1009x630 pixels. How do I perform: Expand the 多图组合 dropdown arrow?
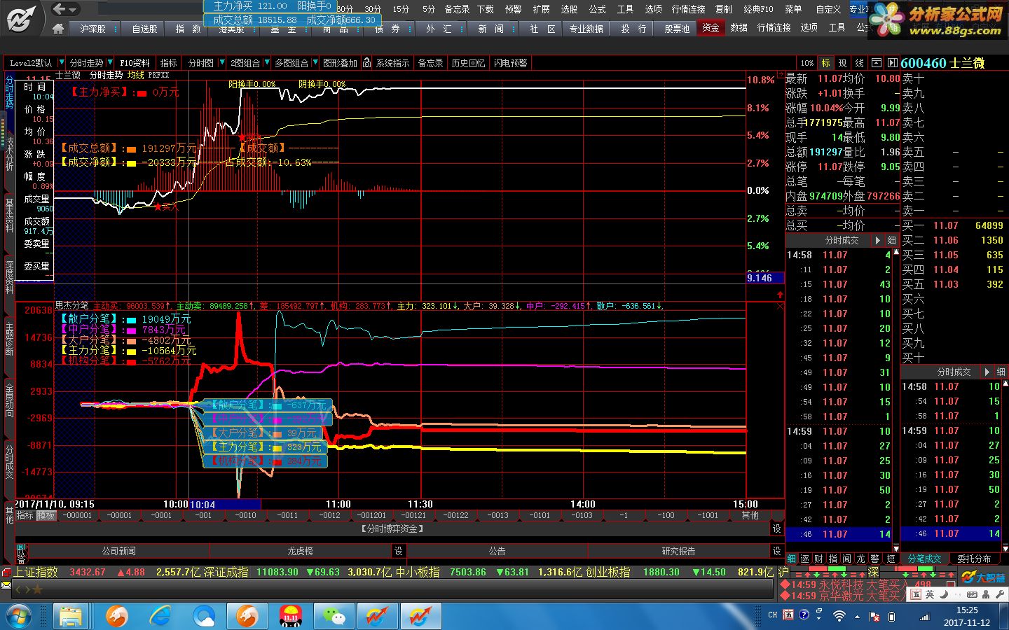[x=315, y=63]
